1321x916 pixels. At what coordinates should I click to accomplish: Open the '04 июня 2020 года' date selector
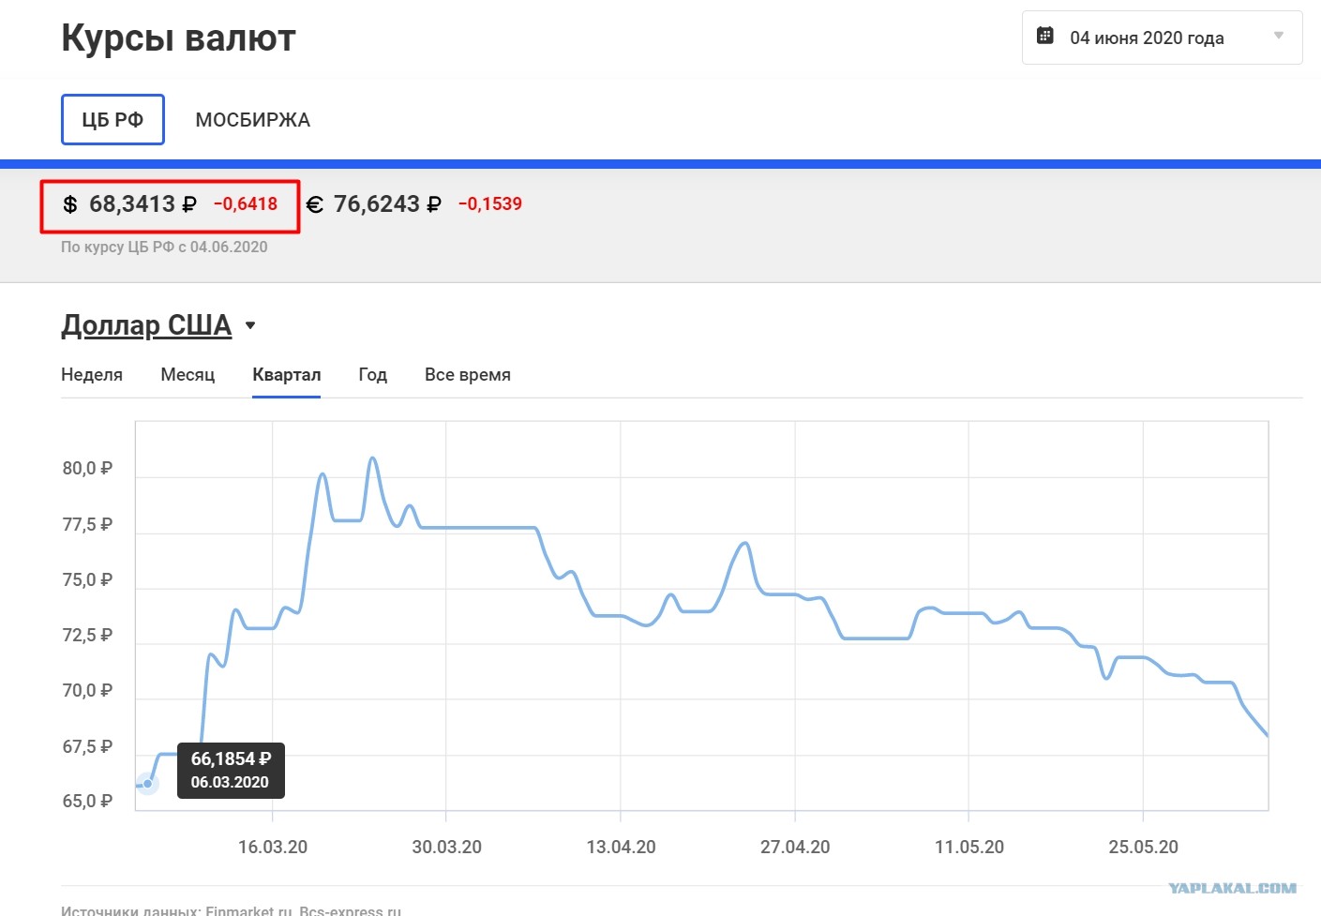[1162, 38]
